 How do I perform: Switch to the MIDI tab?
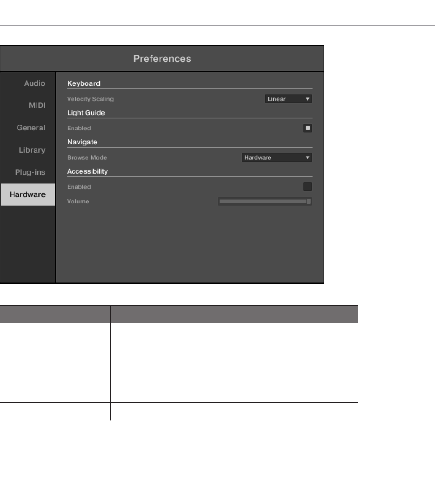tap(28, 106)
